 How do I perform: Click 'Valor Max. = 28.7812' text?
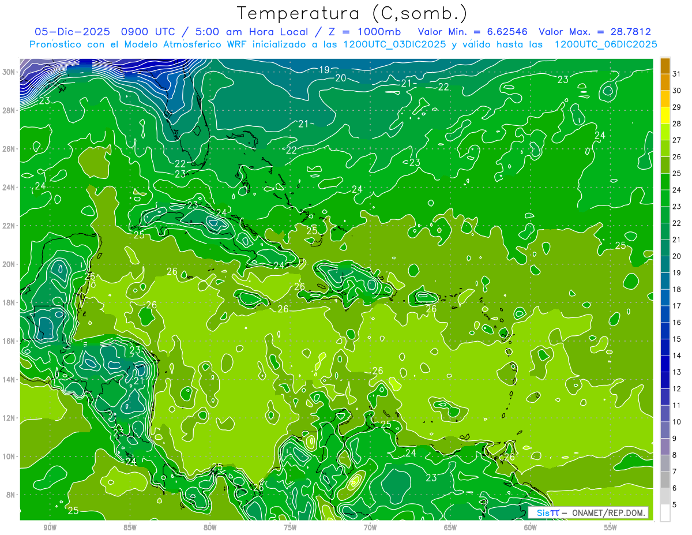click(x=595, y=32)
